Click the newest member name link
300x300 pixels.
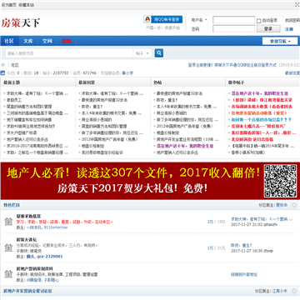(127, 73)
